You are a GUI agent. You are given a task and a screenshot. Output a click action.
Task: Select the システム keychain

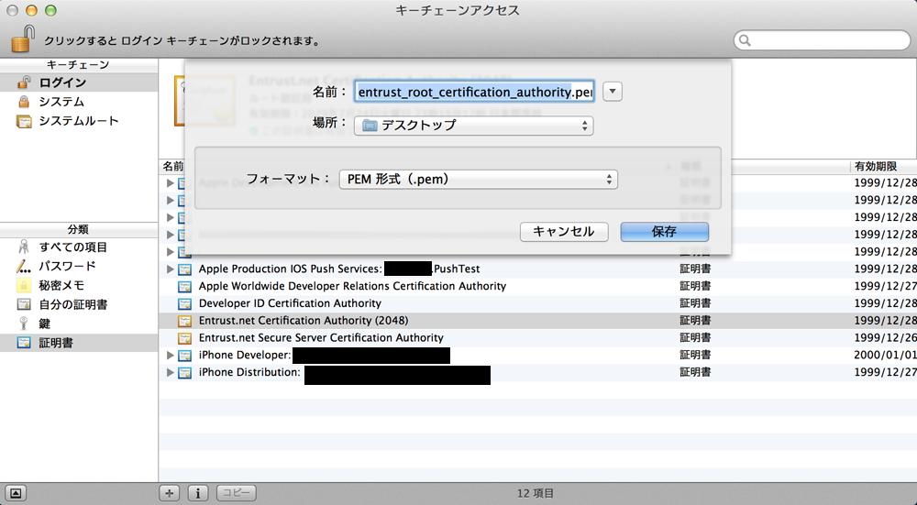click(x=79, y=102)
